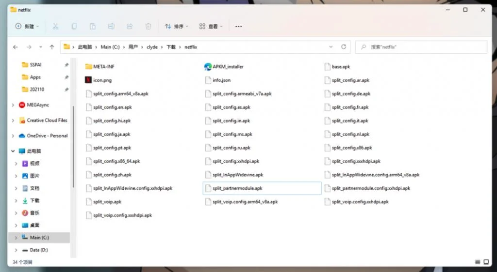Open the 查看 (View) dropdown
This screenshot has width=497, height=272.
(211, 27)
